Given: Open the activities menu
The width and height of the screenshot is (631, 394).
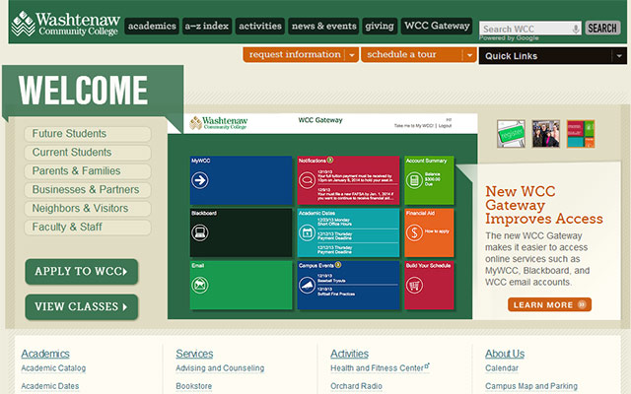Looking at the screenshot, I should tap(260, 27).
